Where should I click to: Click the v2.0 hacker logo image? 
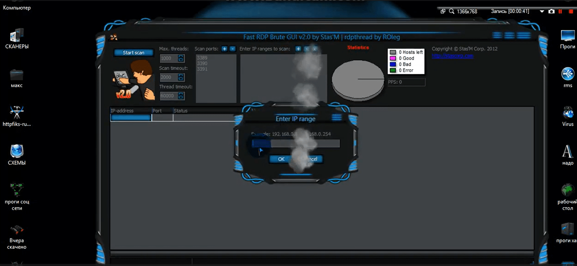coord(134,80)
